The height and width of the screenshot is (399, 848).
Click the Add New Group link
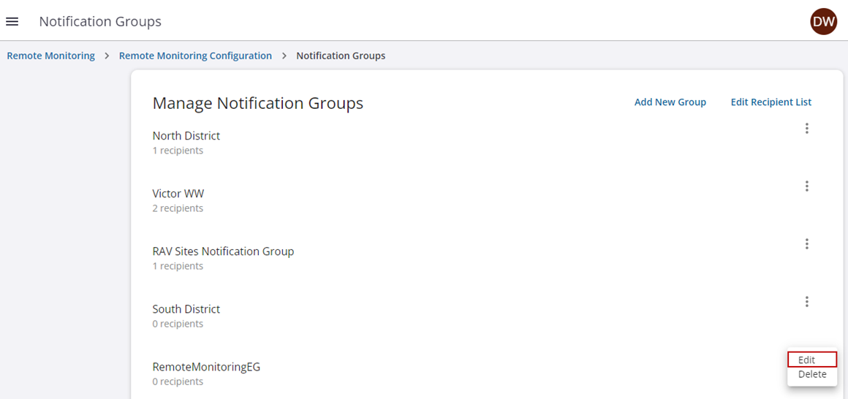(670, 102)
